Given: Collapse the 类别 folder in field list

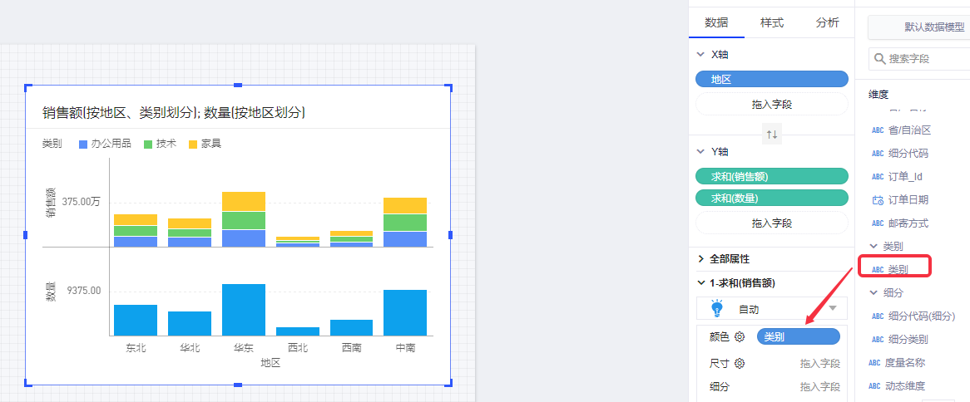Looking at the screenshot, I should click(873, 247).
